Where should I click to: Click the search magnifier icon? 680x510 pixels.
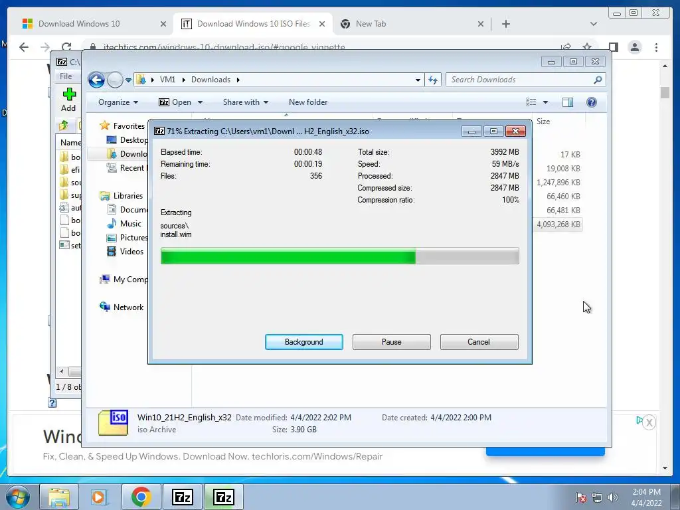(598, 80)
